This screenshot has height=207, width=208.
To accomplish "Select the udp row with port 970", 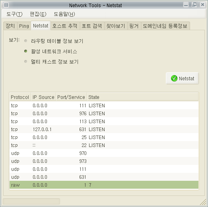I will (104, 153).
